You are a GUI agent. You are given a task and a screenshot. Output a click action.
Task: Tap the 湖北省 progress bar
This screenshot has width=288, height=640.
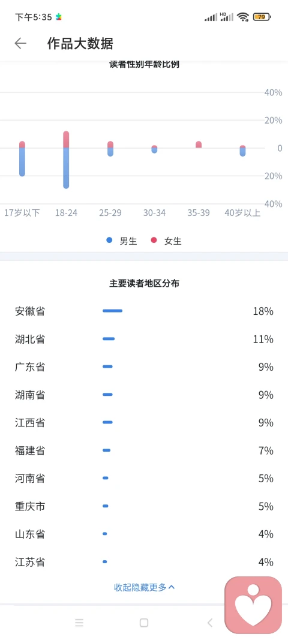109,339
